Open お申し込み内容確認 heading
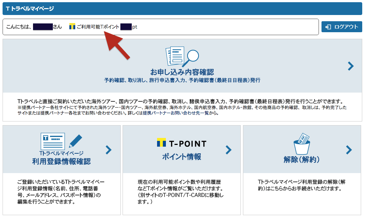 coord(182,72)
